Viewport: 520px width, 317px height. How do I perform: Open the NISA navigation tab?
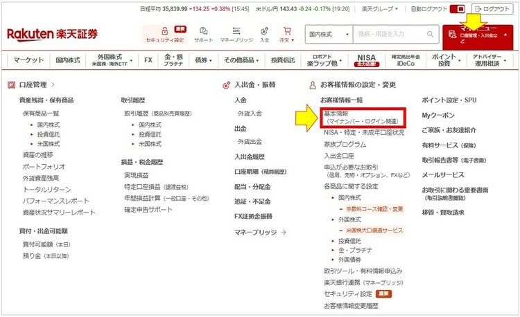point(367,60)
